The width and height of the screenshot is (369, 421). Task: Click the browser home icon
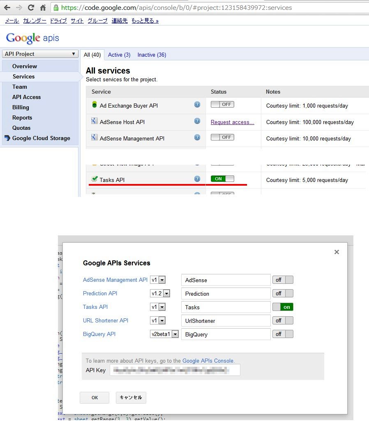43,7
